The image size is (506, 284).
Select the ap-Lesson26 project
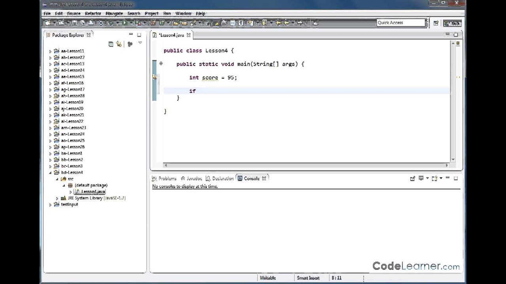(73, 147)
